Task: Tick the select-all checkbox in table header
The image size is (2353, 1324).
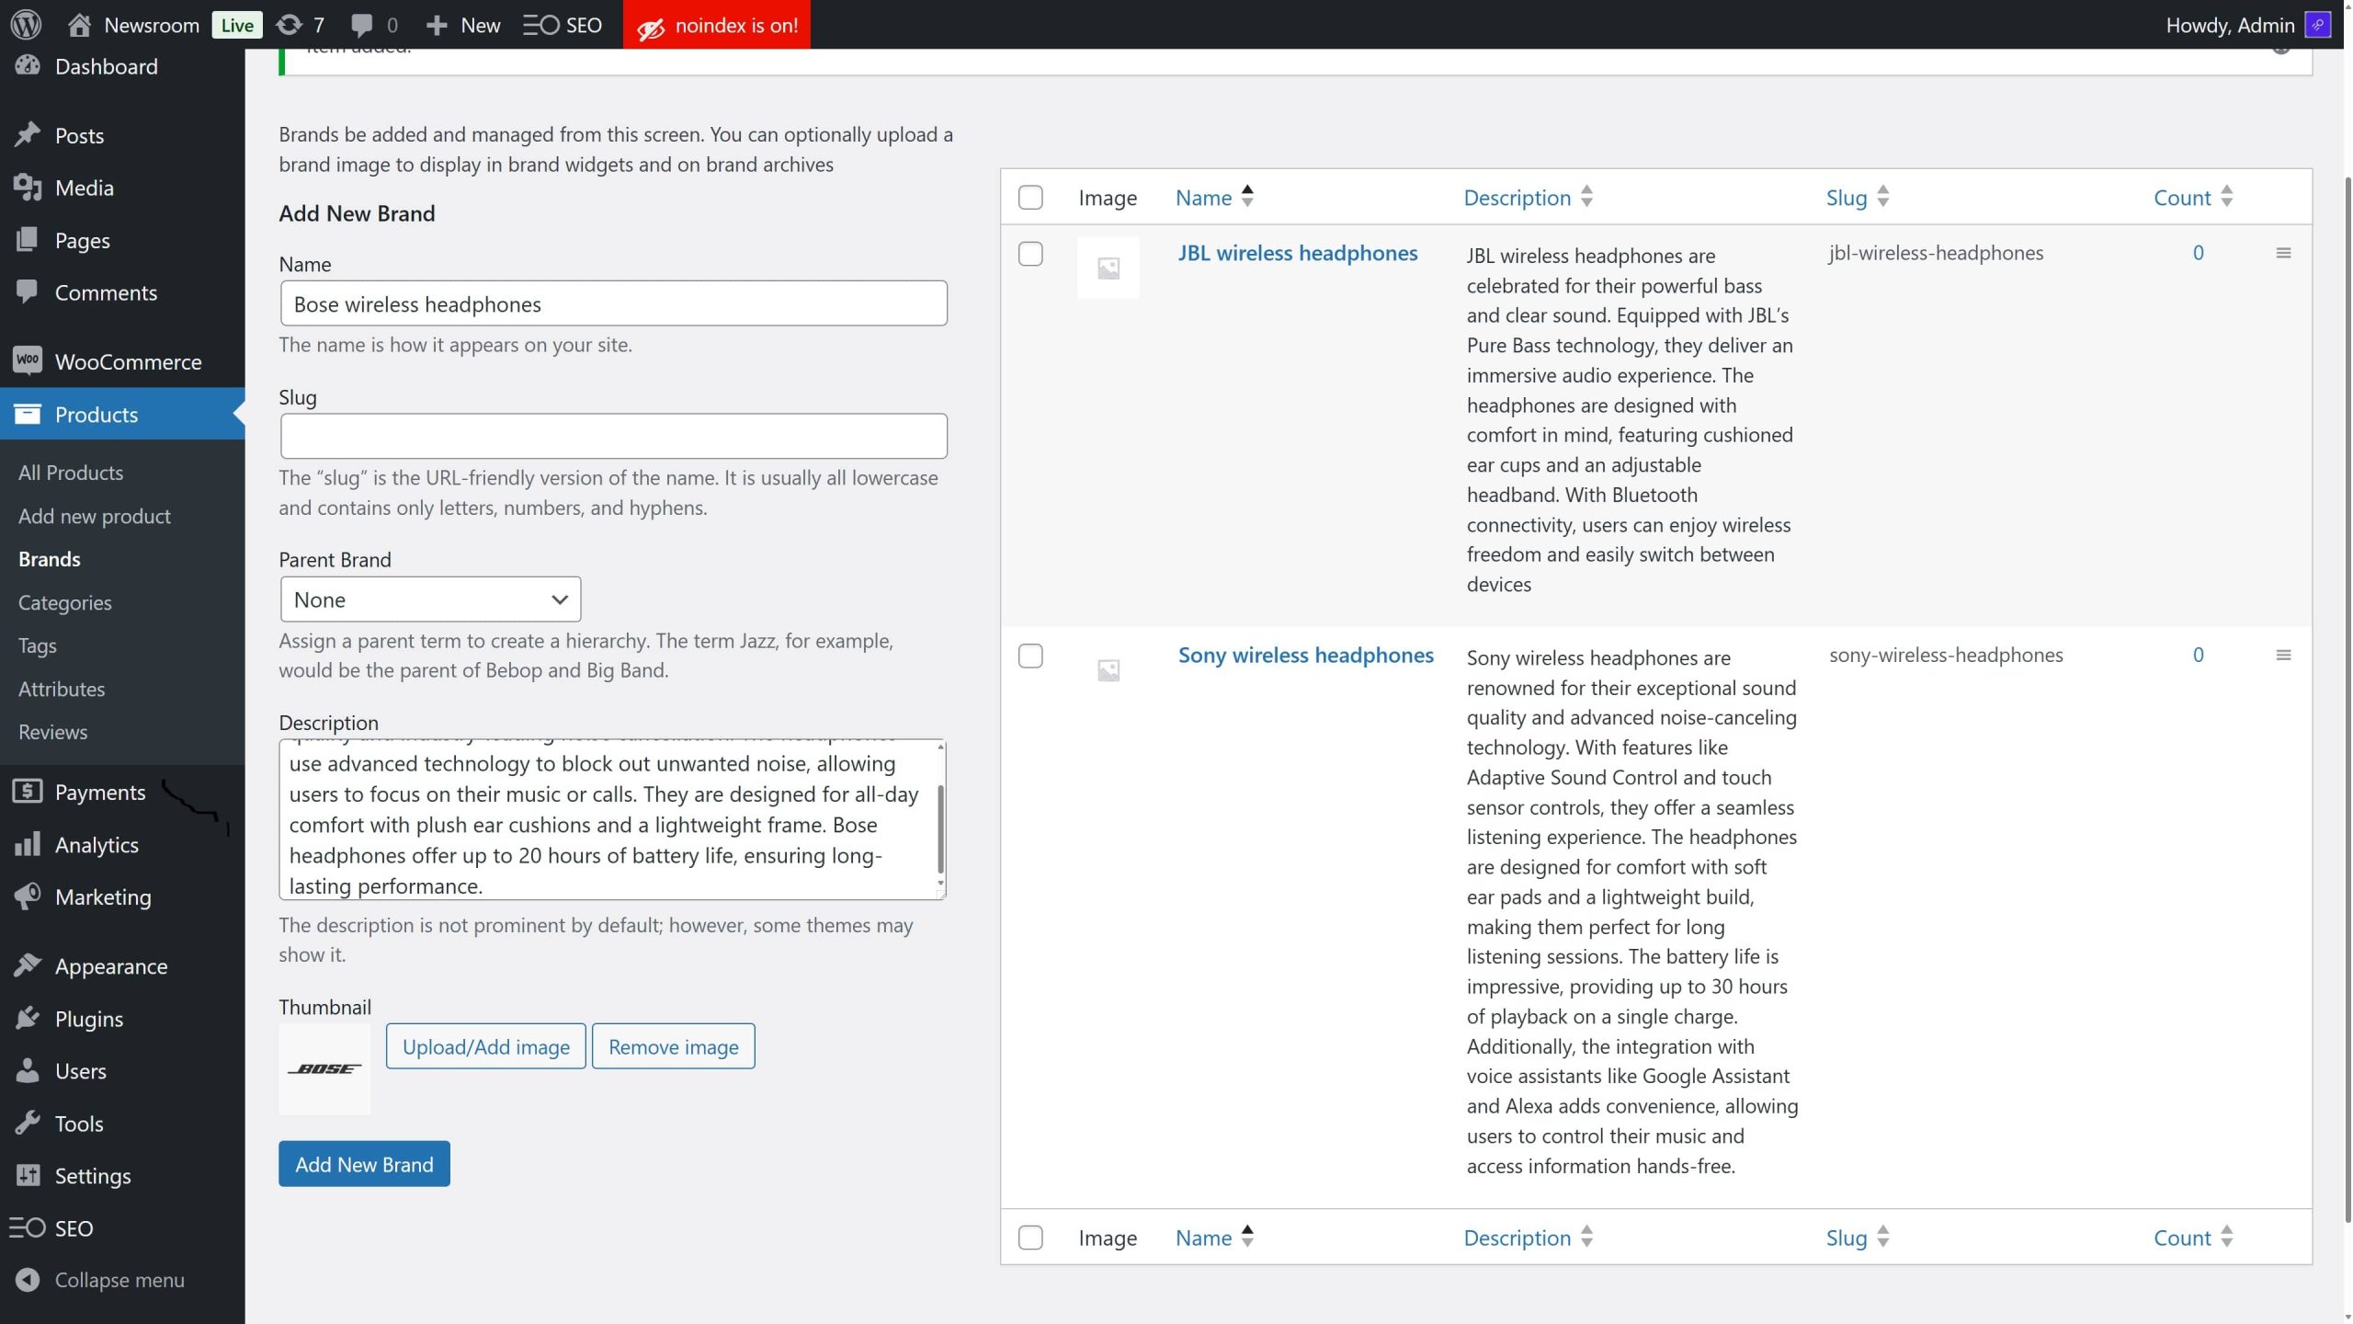Action: (x=1030, y=198)
